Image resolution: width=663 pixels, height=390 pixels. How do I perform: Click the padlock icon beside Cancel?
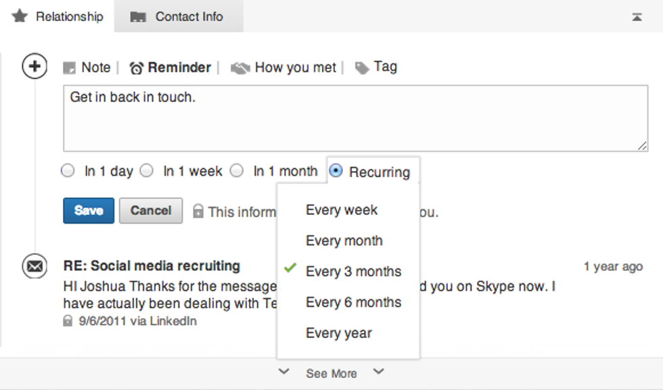point(198,212)
